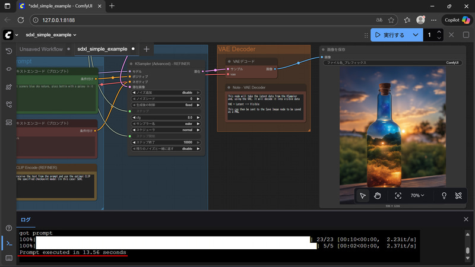Viewport: 475px width, 267px height.
Task: Select the sdxl_simple_example - ComfyUI browser tab
Action: tap(60, 6)
